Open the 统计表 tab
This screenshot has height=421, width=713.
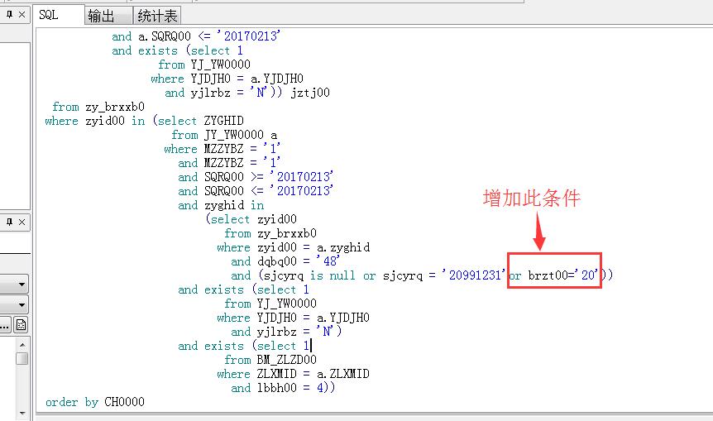pos(157,16)
